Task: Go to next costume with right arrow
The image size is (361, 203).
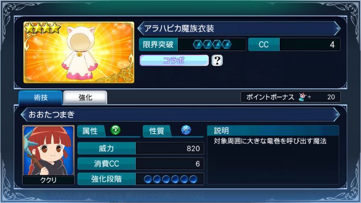Action: [338, 28]
